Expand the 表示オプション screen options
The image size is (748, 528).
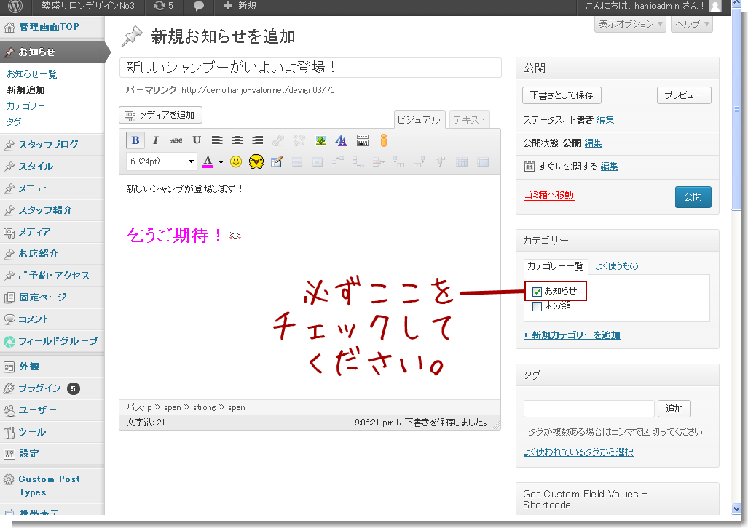630,24
